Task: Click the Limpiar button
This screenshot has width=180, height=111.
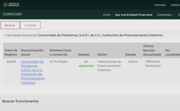Action: coord(30,25)
